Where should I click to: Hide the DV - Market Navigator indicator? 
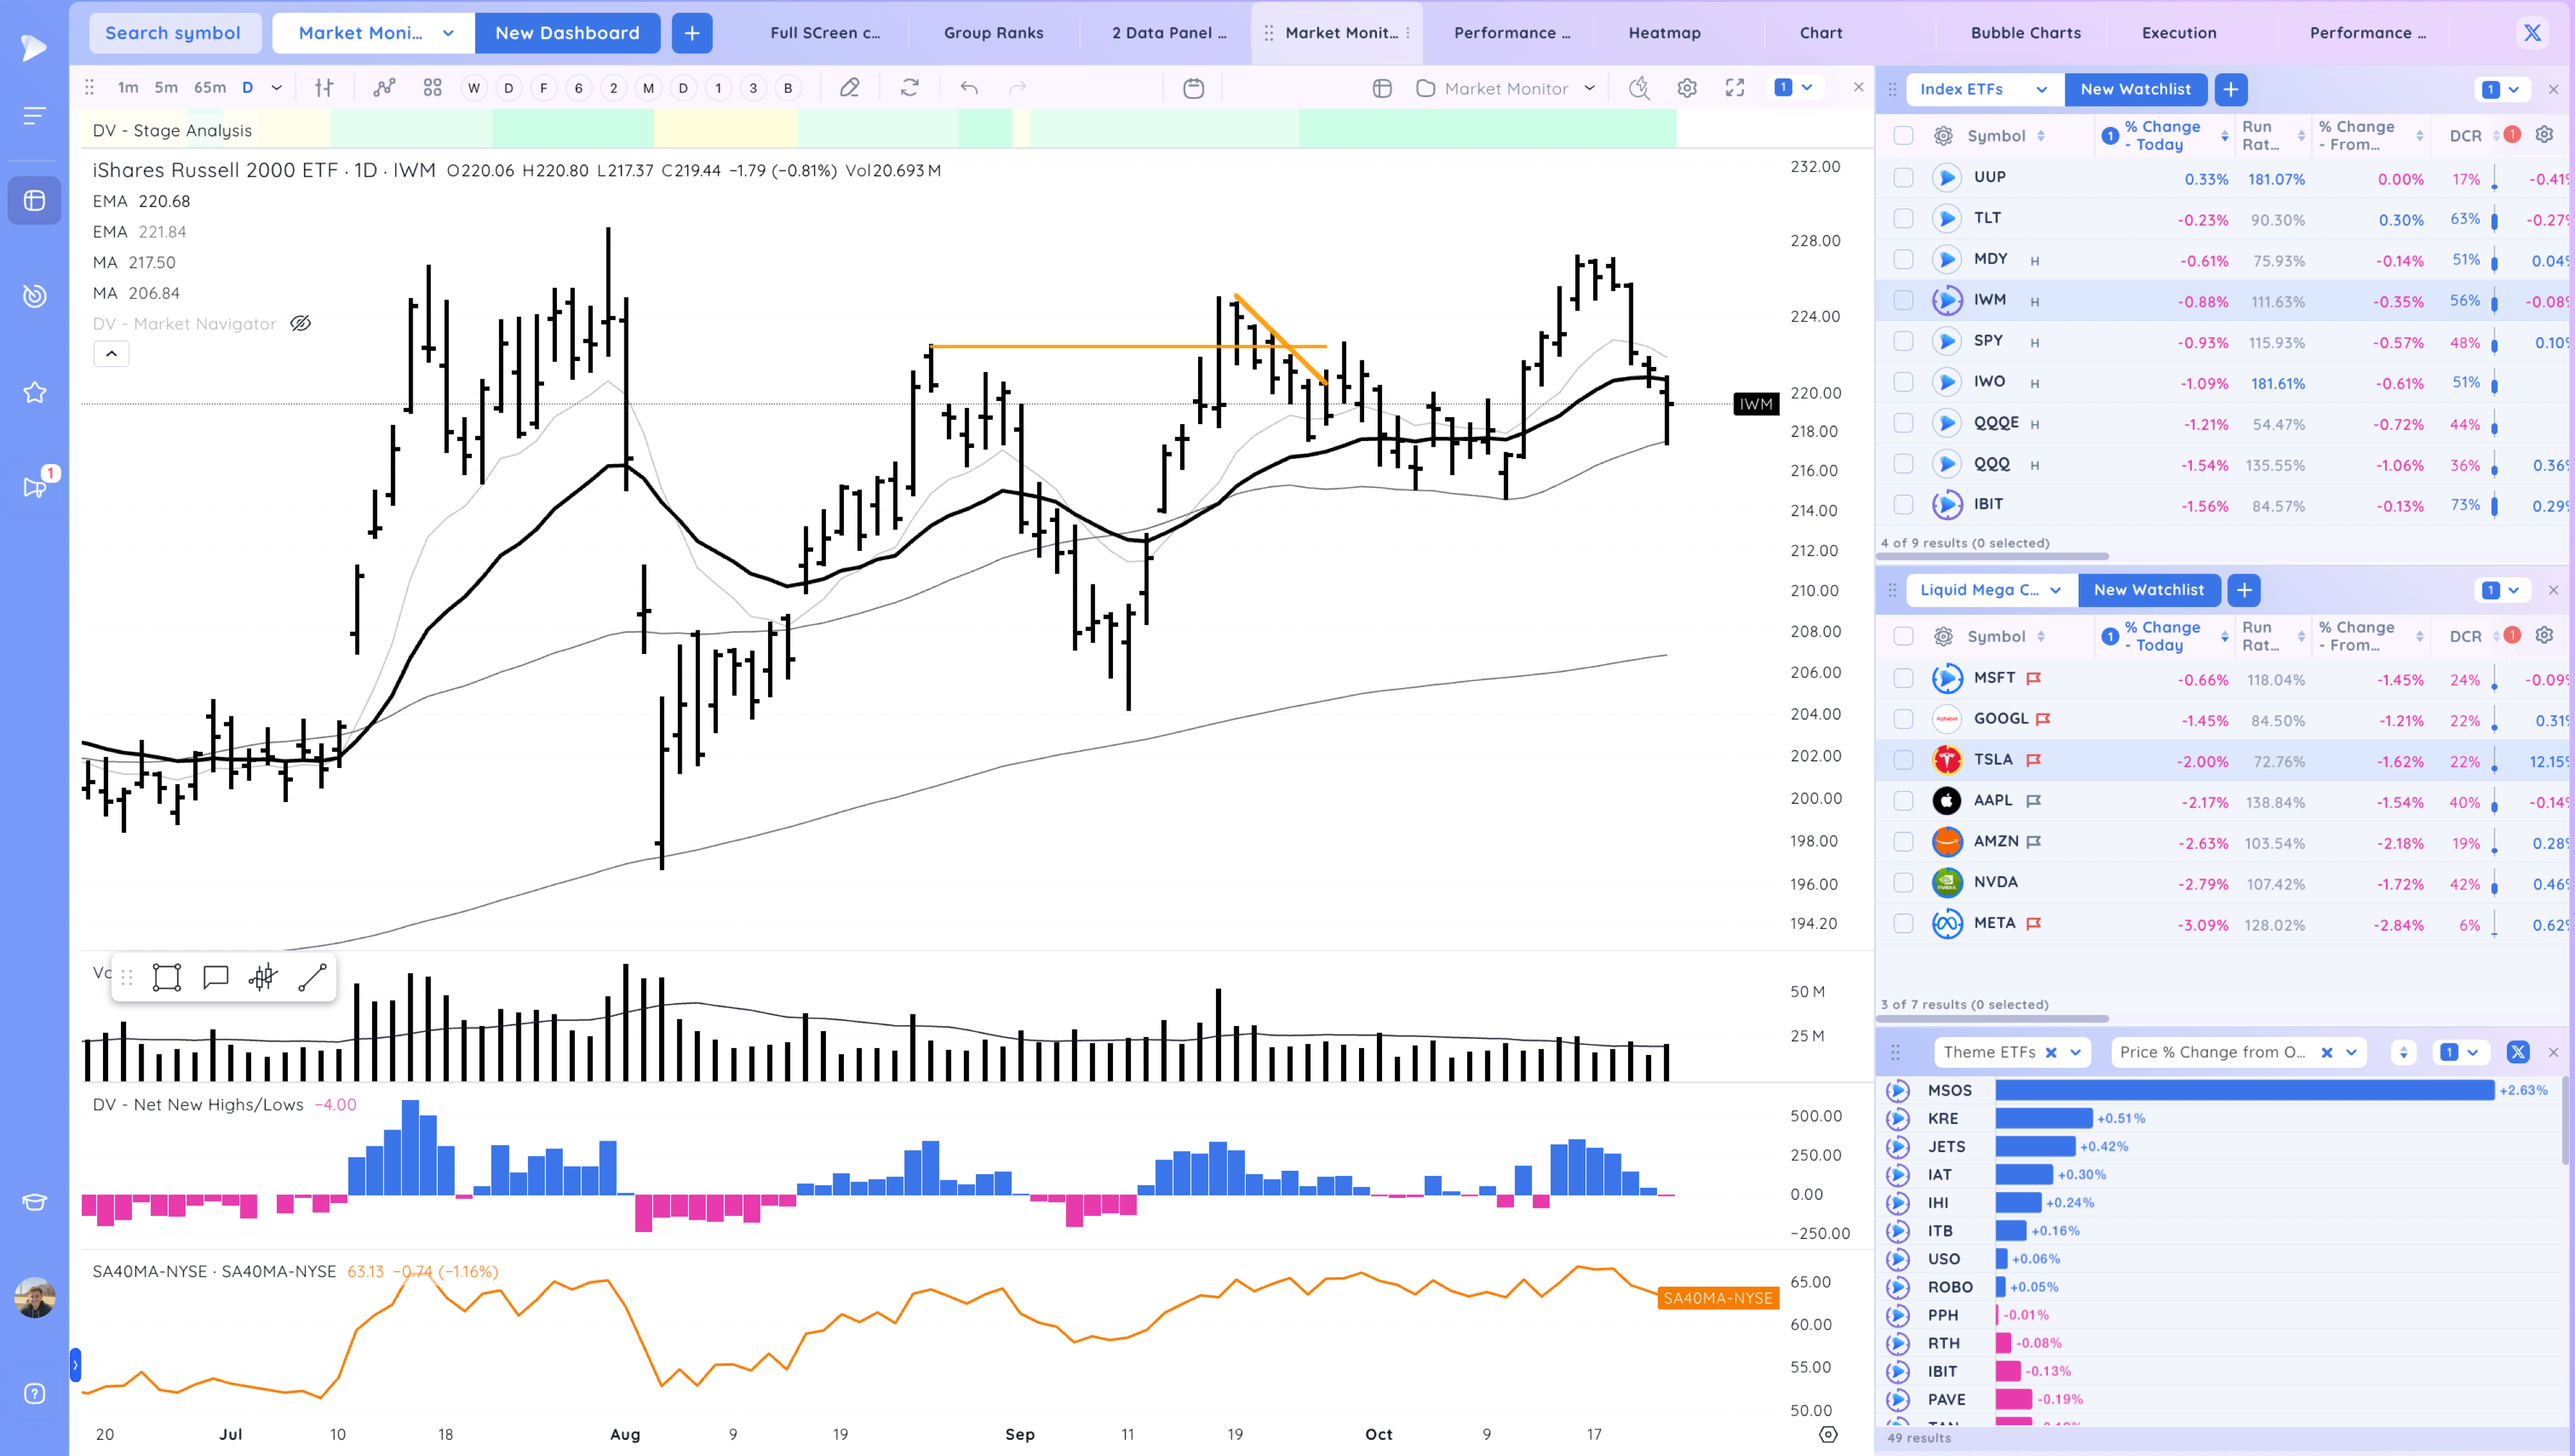point(300,323)
